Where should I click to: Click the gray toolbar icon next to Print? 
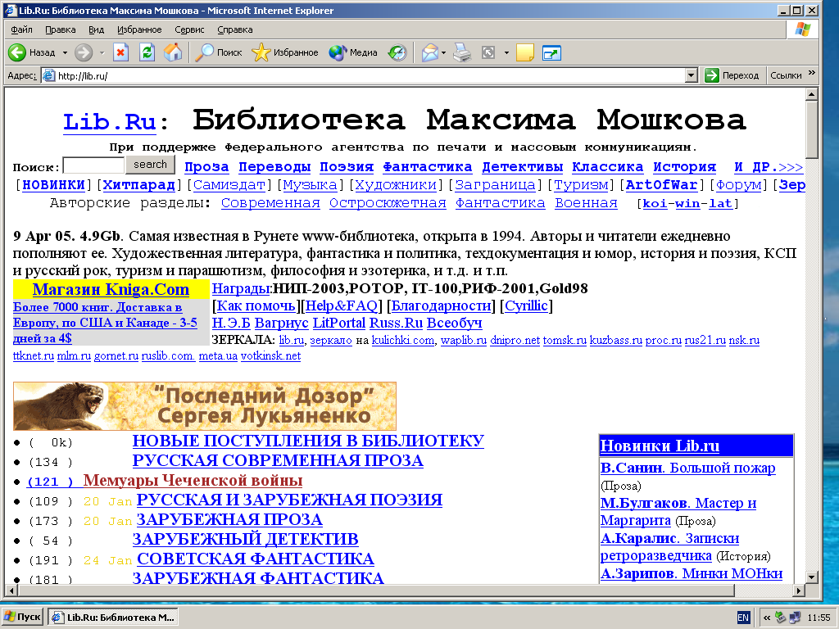point(488,52)
